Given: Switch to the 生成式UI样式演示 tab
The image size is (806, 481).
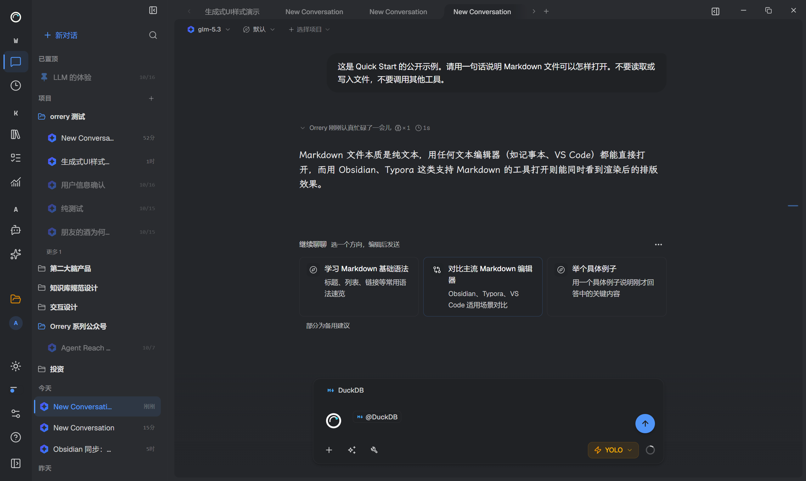Looking at the screenshot, I should coord(232,12).
